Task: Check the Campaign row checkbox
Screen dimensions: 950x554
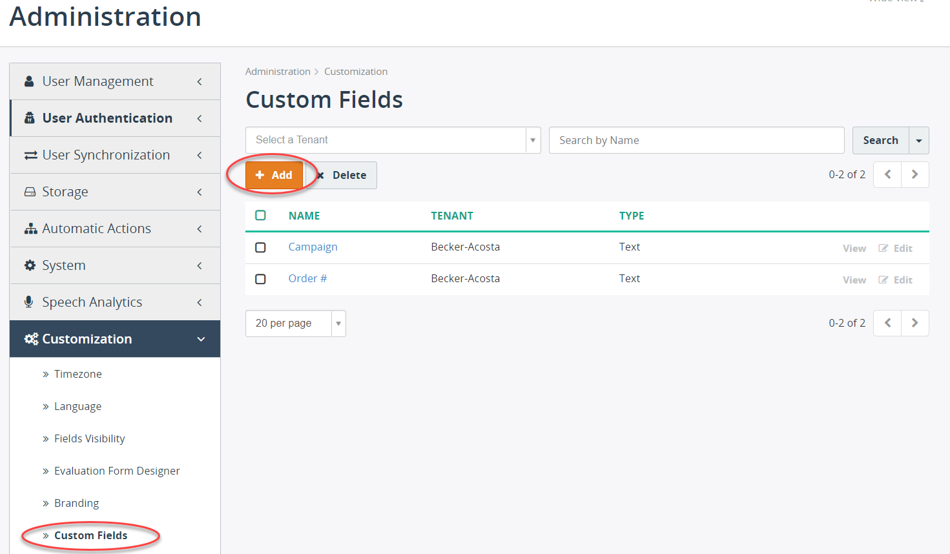Action: tap(260, 247)
